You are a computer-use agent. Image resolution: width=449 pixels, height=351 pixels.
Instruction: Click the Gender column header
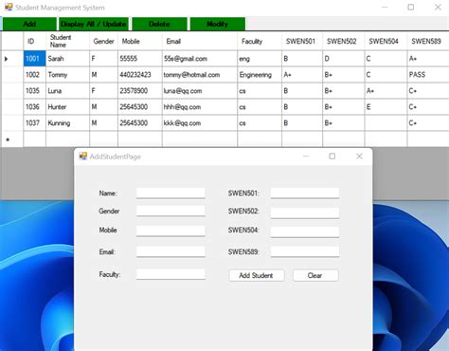(103, 41)
